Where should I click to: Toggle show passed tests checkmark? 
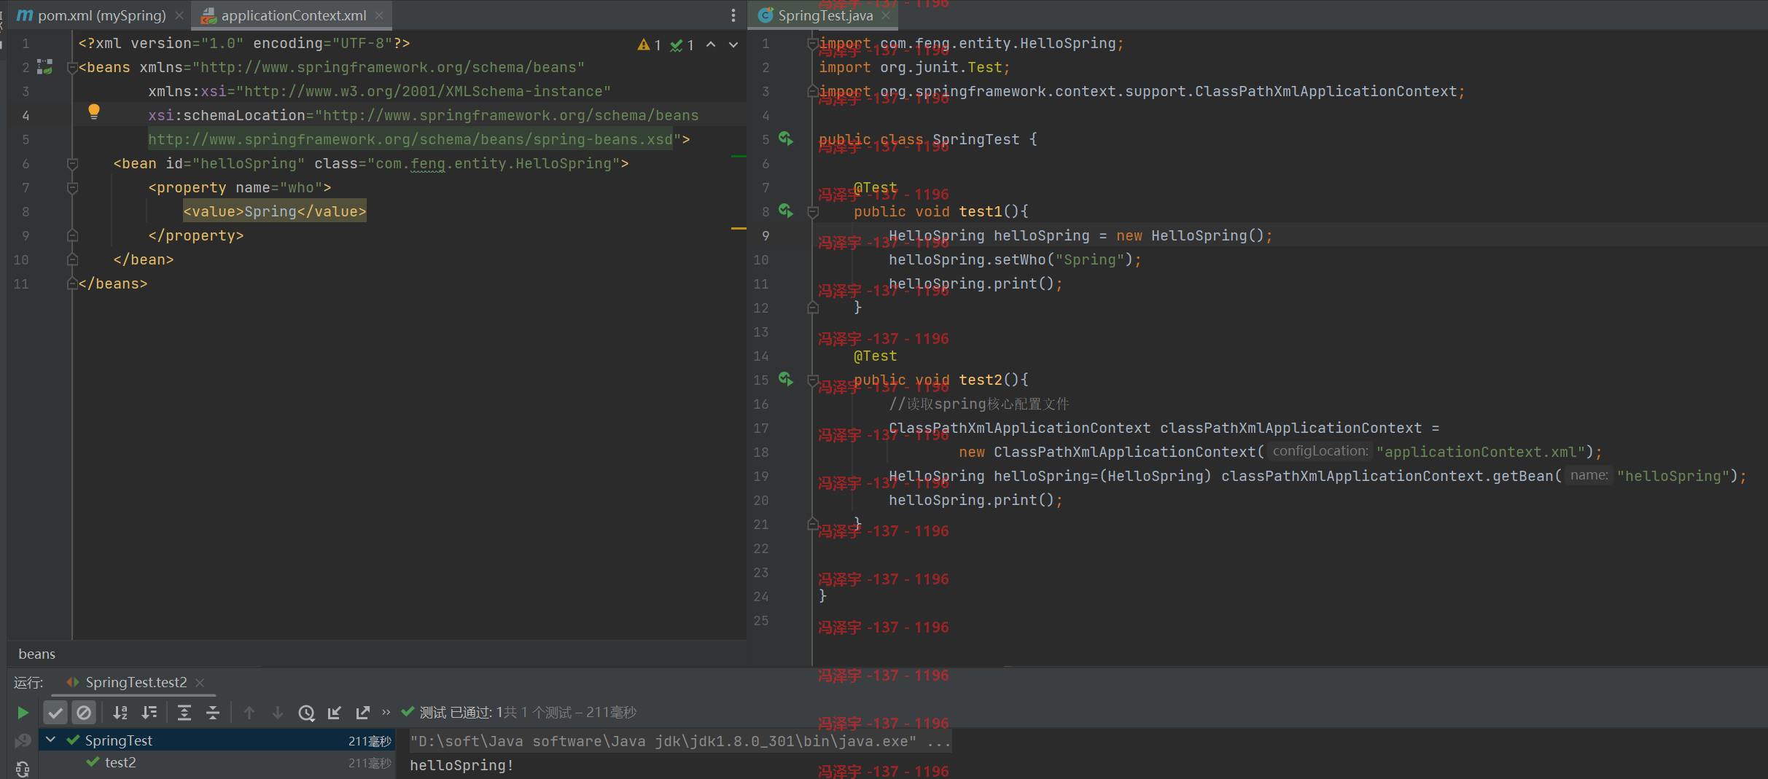[x=55, y=712]
